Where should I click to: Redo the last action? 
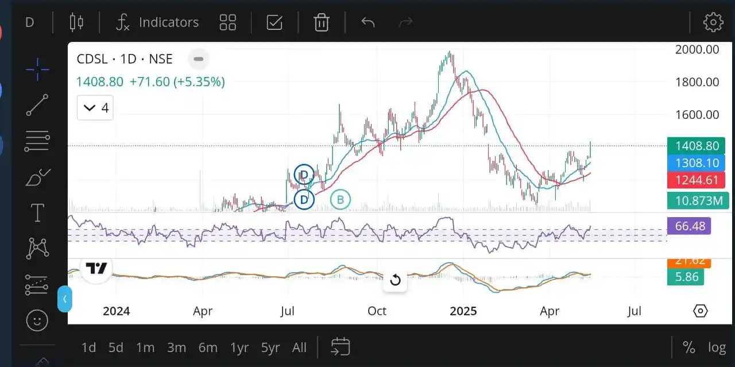[x=406, y=22]
